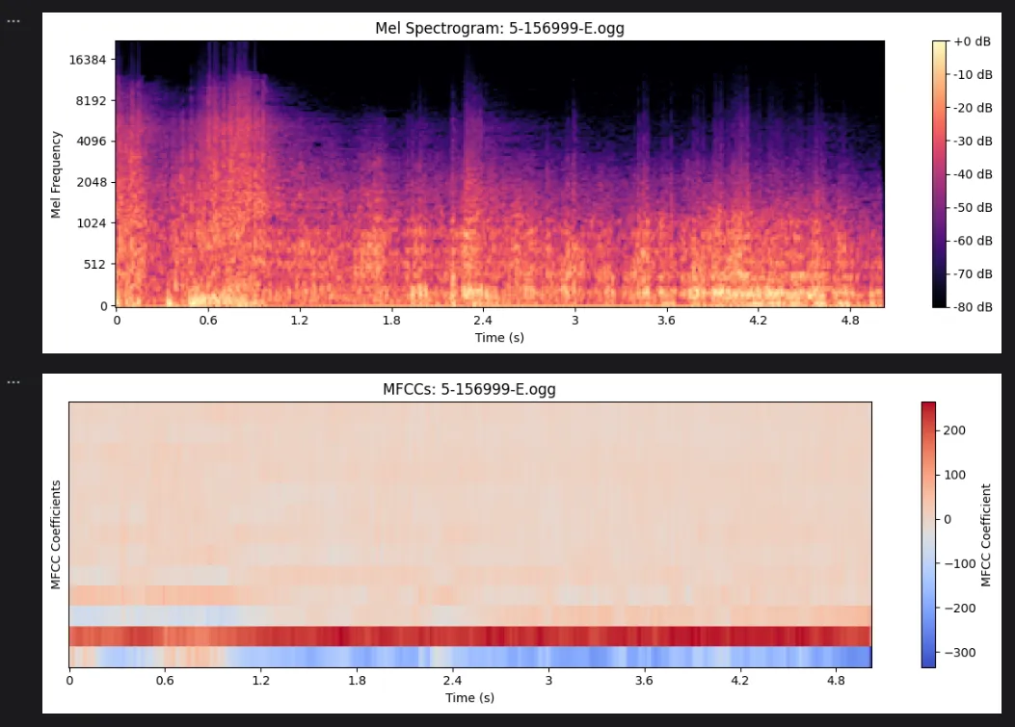Click the -80 dB colorbar label
1015x727 pixels.
pyautogui.click(x=973, y=306)
